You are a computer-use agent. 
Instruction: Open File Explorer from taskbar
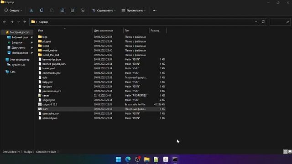tap(147, 159)
